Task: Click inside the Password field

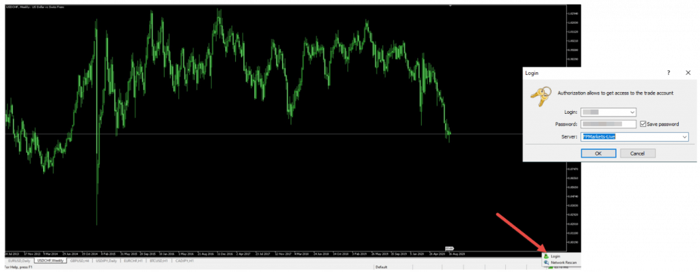Action: 608,124
